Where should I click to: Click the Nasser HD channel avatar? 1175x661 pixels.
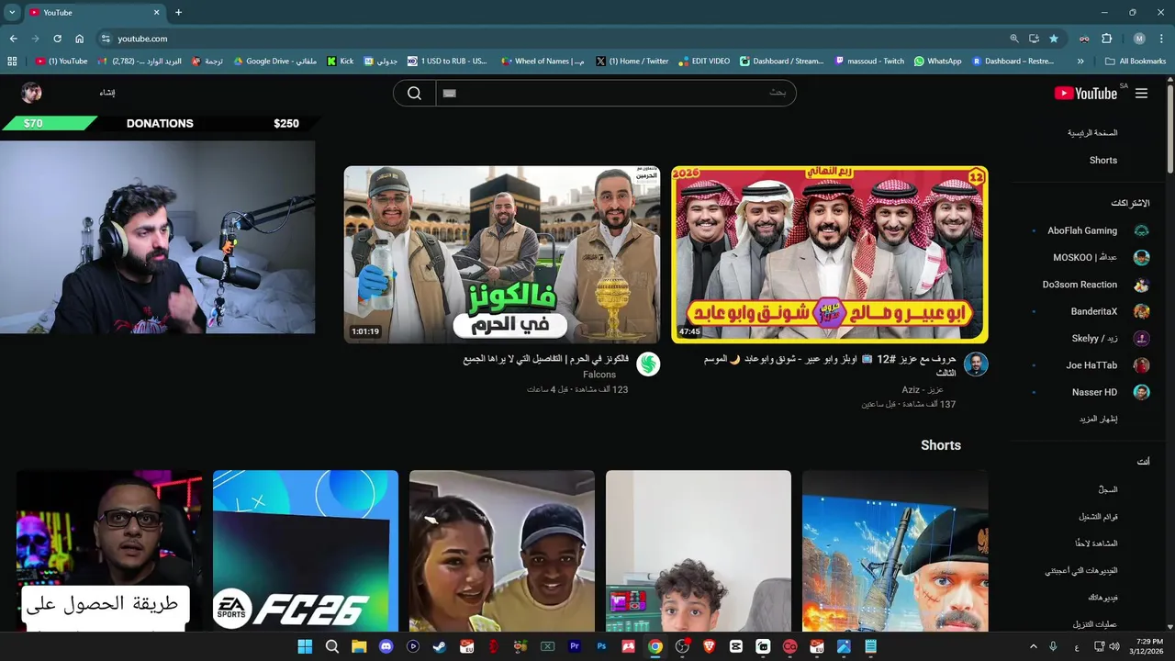coord(1141,392)
